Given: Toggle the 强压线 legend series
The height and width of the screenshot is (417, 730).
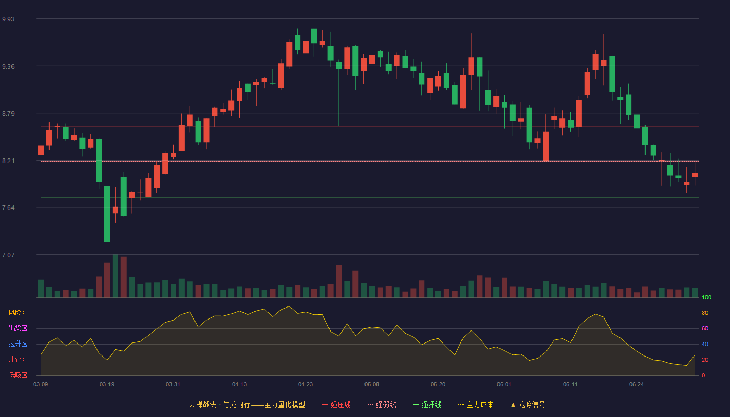Looking at the screenshot, I should 336,404.
